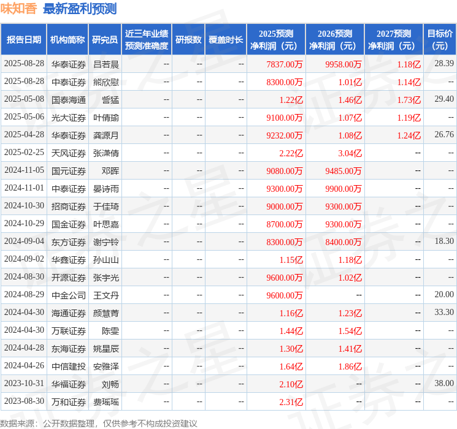Click the 9958.00万 forecast value

tap(344, 64)
